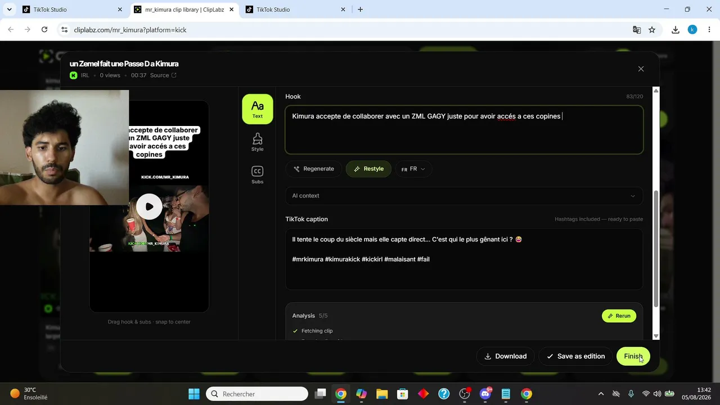The image size is (720, 405).
Task: Click the Finish button
Action: [633, 356]
